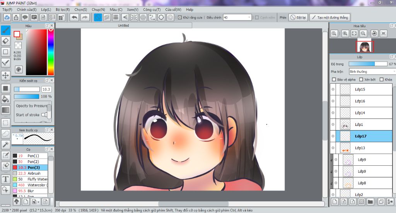Select the Eraser tool
The width and height of the screenshot is (396, 213).
coord(5,41)
